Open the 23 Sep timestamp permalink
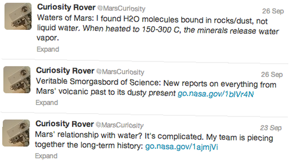 click(271, 128)
